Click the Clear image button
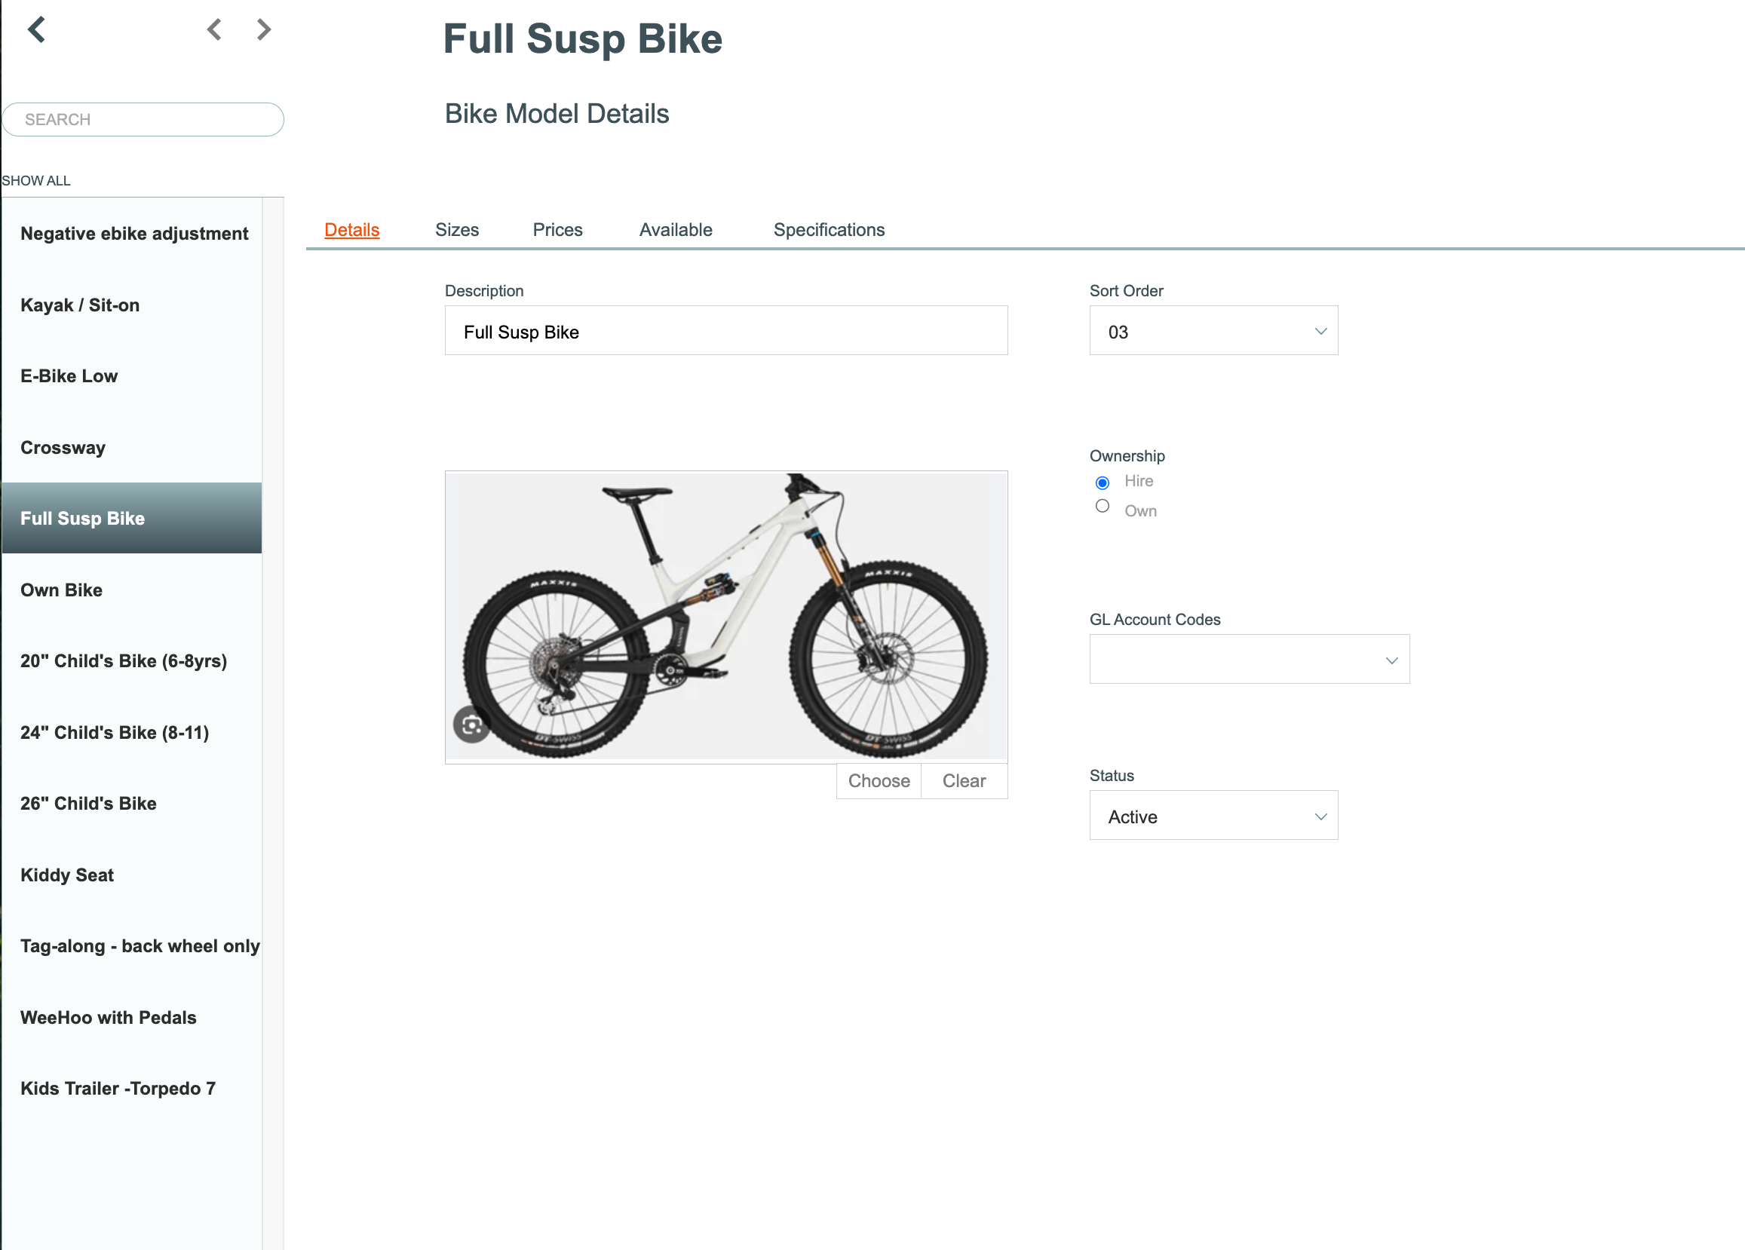Screen dimensions: 1745x1250 tap(964, 781)
